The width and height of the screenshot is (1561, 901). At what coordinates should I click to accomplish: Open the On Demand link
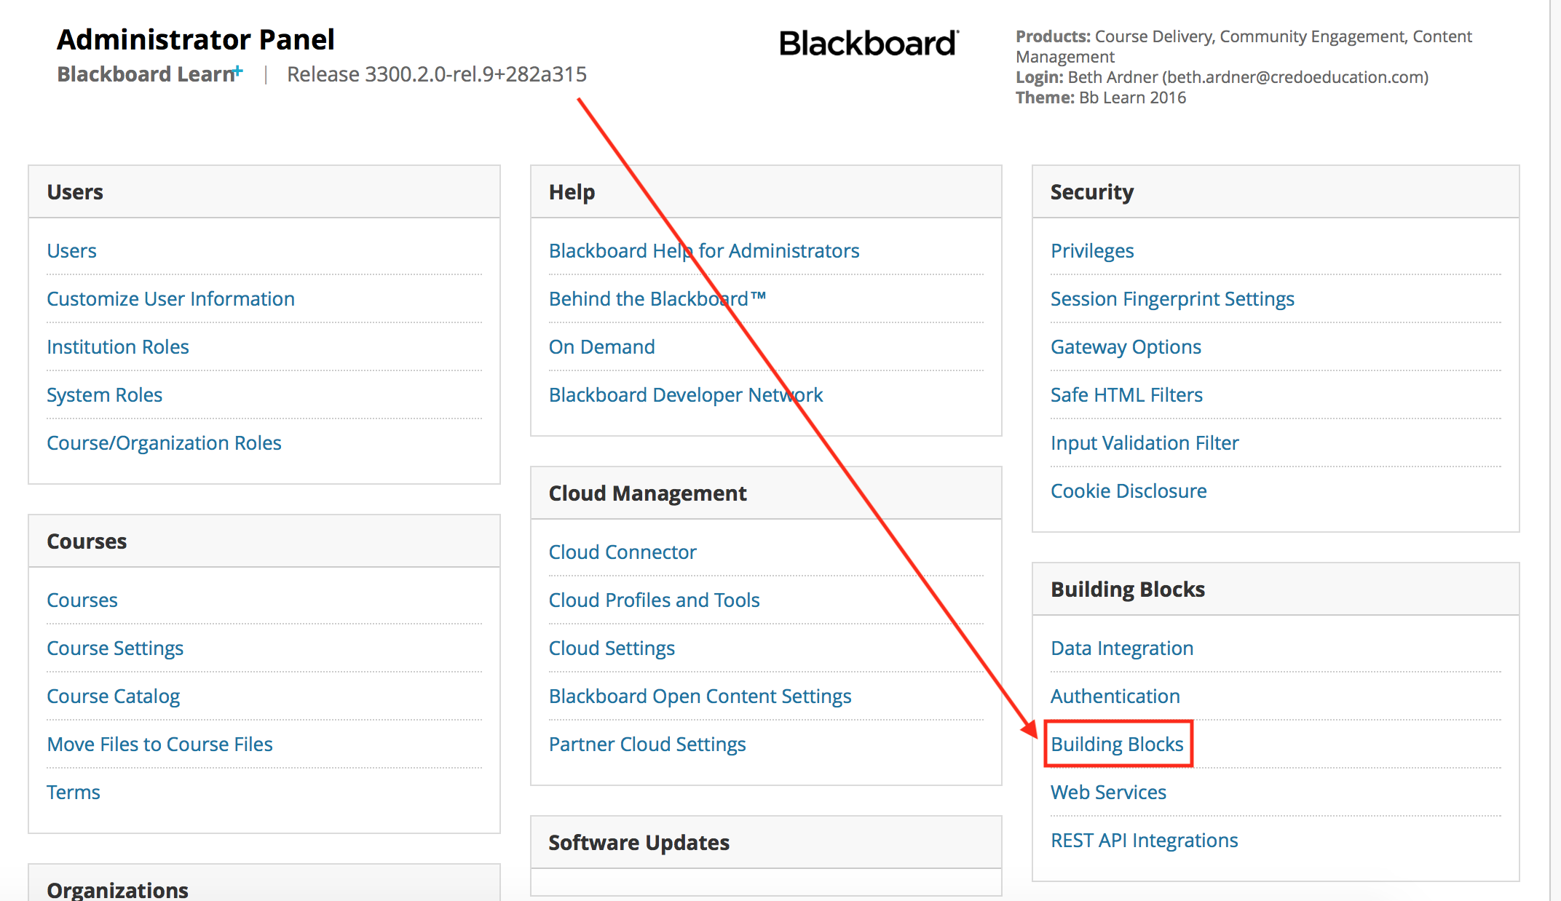(601, 346)
